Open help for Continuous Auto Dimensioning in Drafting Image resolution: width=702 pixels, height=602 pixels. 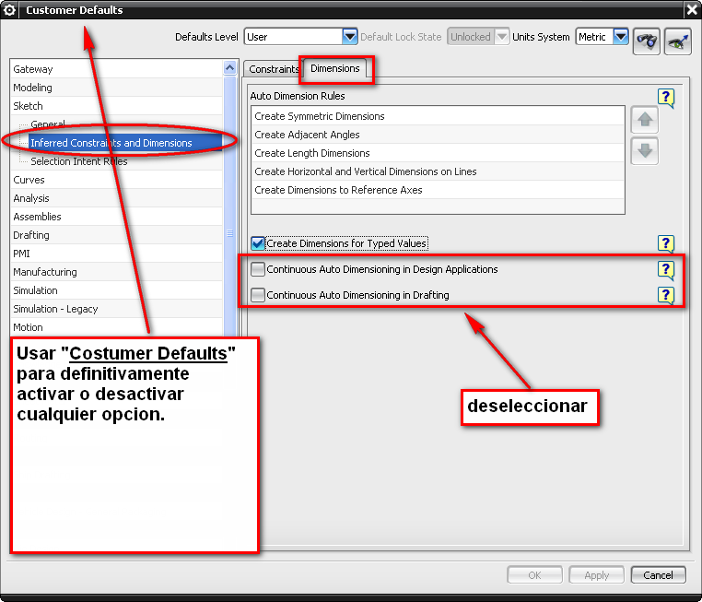pos(667,295)
